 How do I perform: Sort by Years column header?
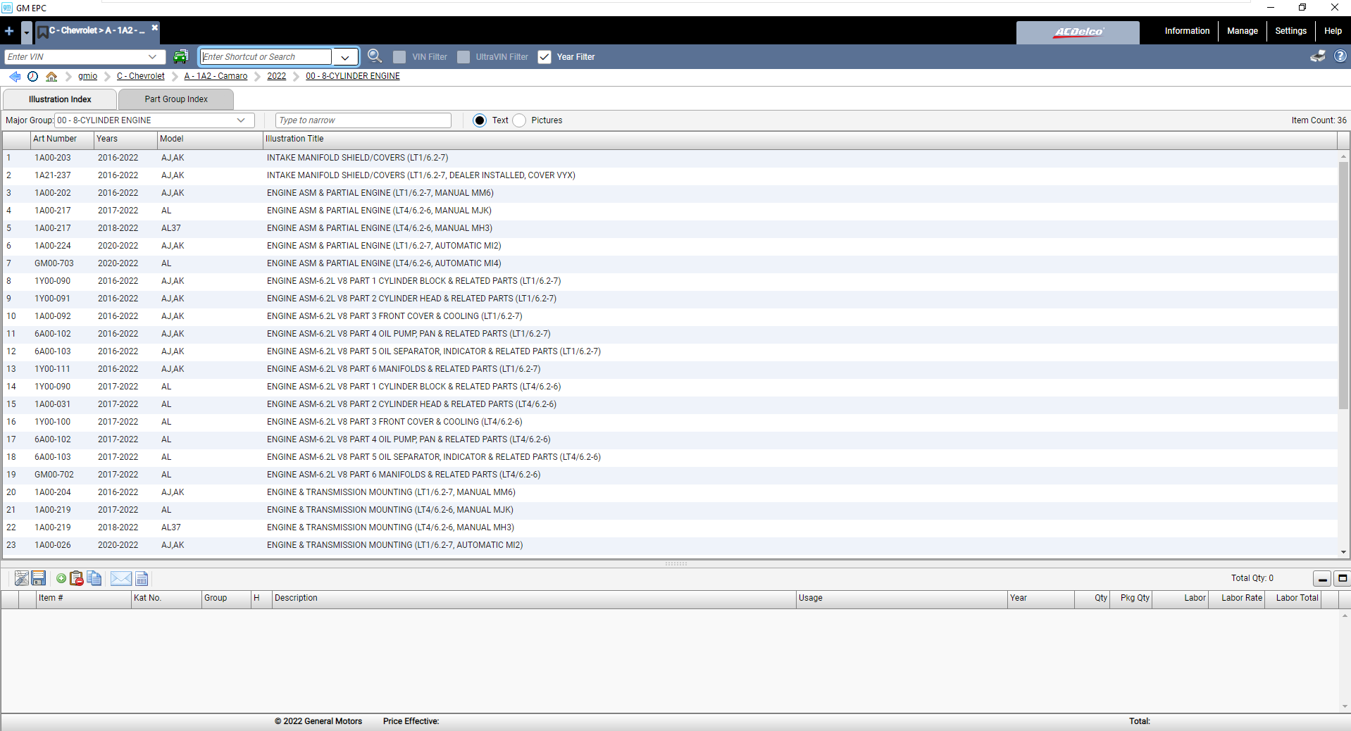pyautogui.click(x=125, y=139)
